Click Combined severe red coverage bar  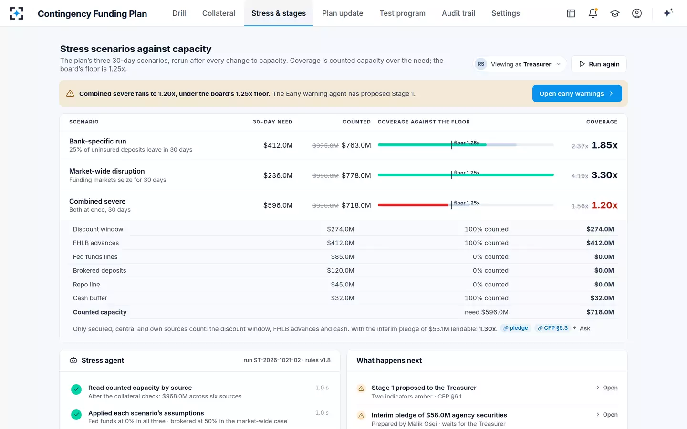[413, 205]
